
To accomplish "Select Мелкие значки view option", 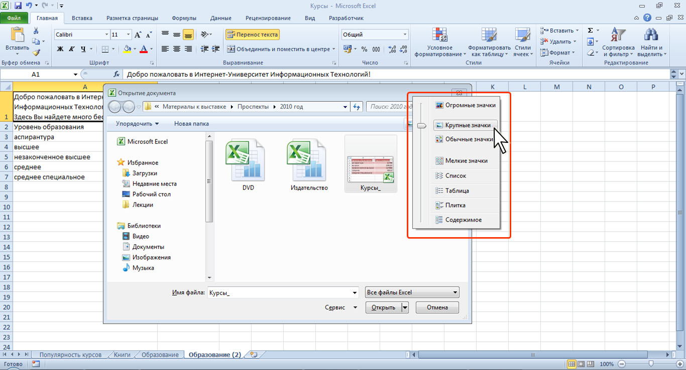I will [466, 161].
